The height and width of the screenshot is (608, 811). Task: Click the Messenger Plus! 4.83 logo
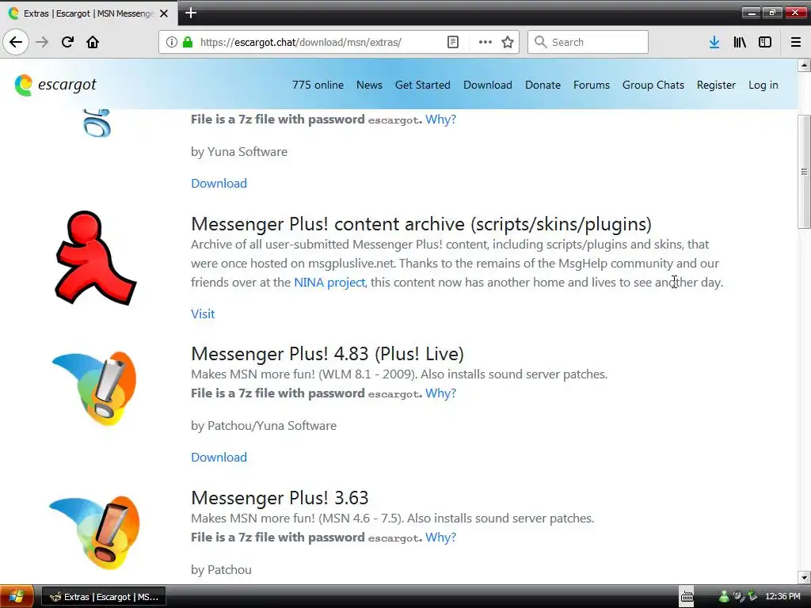[x=95, y=388]
